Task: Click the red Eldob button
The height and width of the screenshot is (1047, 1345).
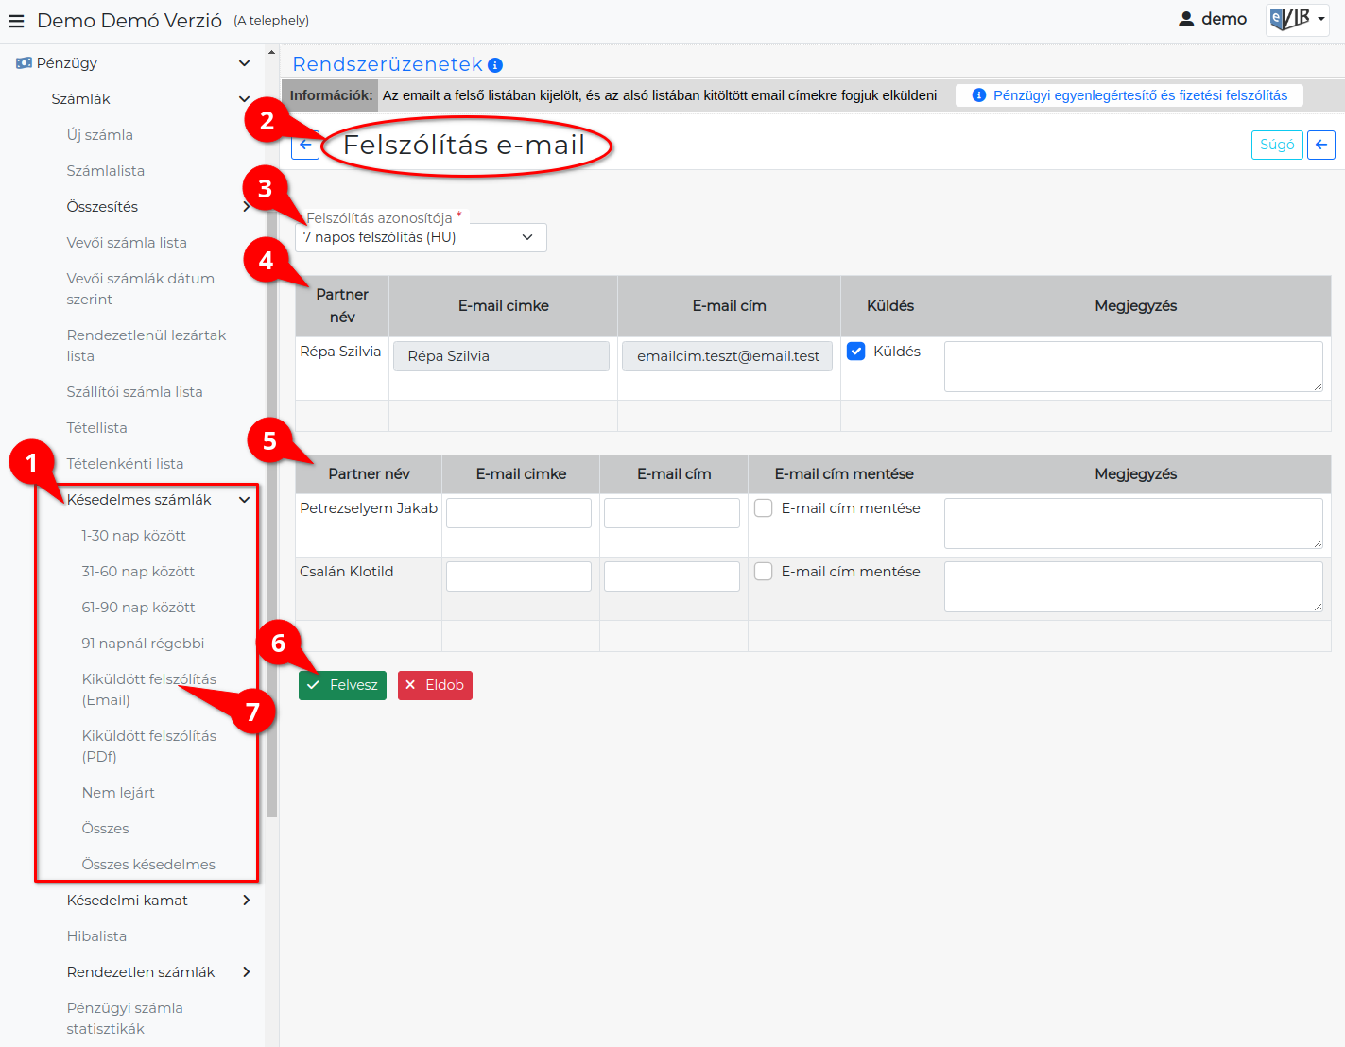Action: pos(435,685)
